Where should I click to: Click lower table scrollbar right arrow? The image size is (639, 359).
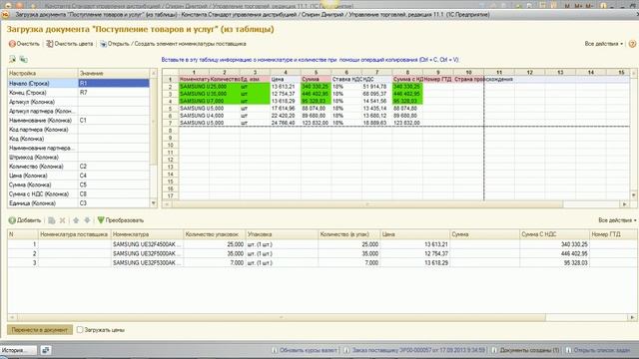pyautogui.click(x=632, y=317)
